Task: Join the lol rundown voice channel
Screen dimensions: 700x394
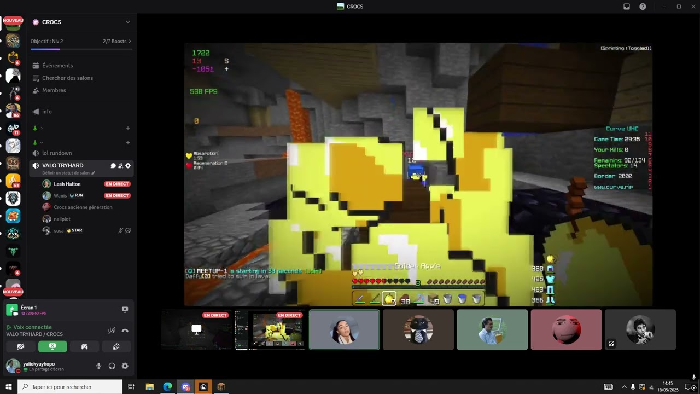Action: (x=81, y=153)
